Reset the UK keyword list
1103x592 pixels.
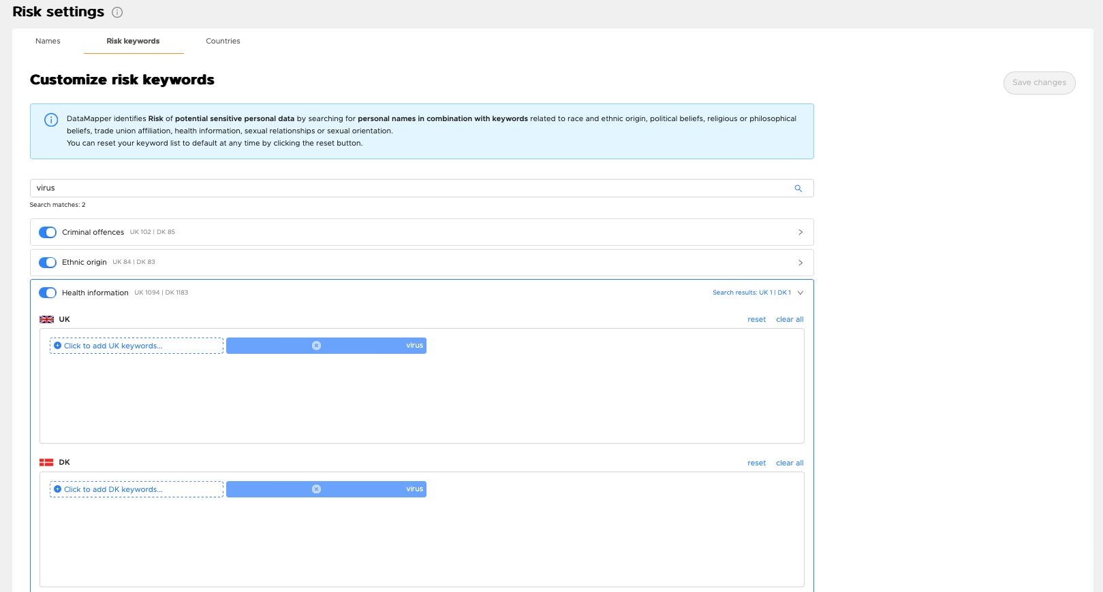756,319
